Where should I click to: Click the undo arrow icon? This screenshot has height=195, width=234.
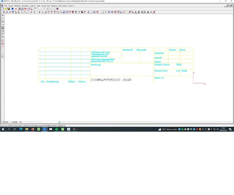tap(51, 9)
